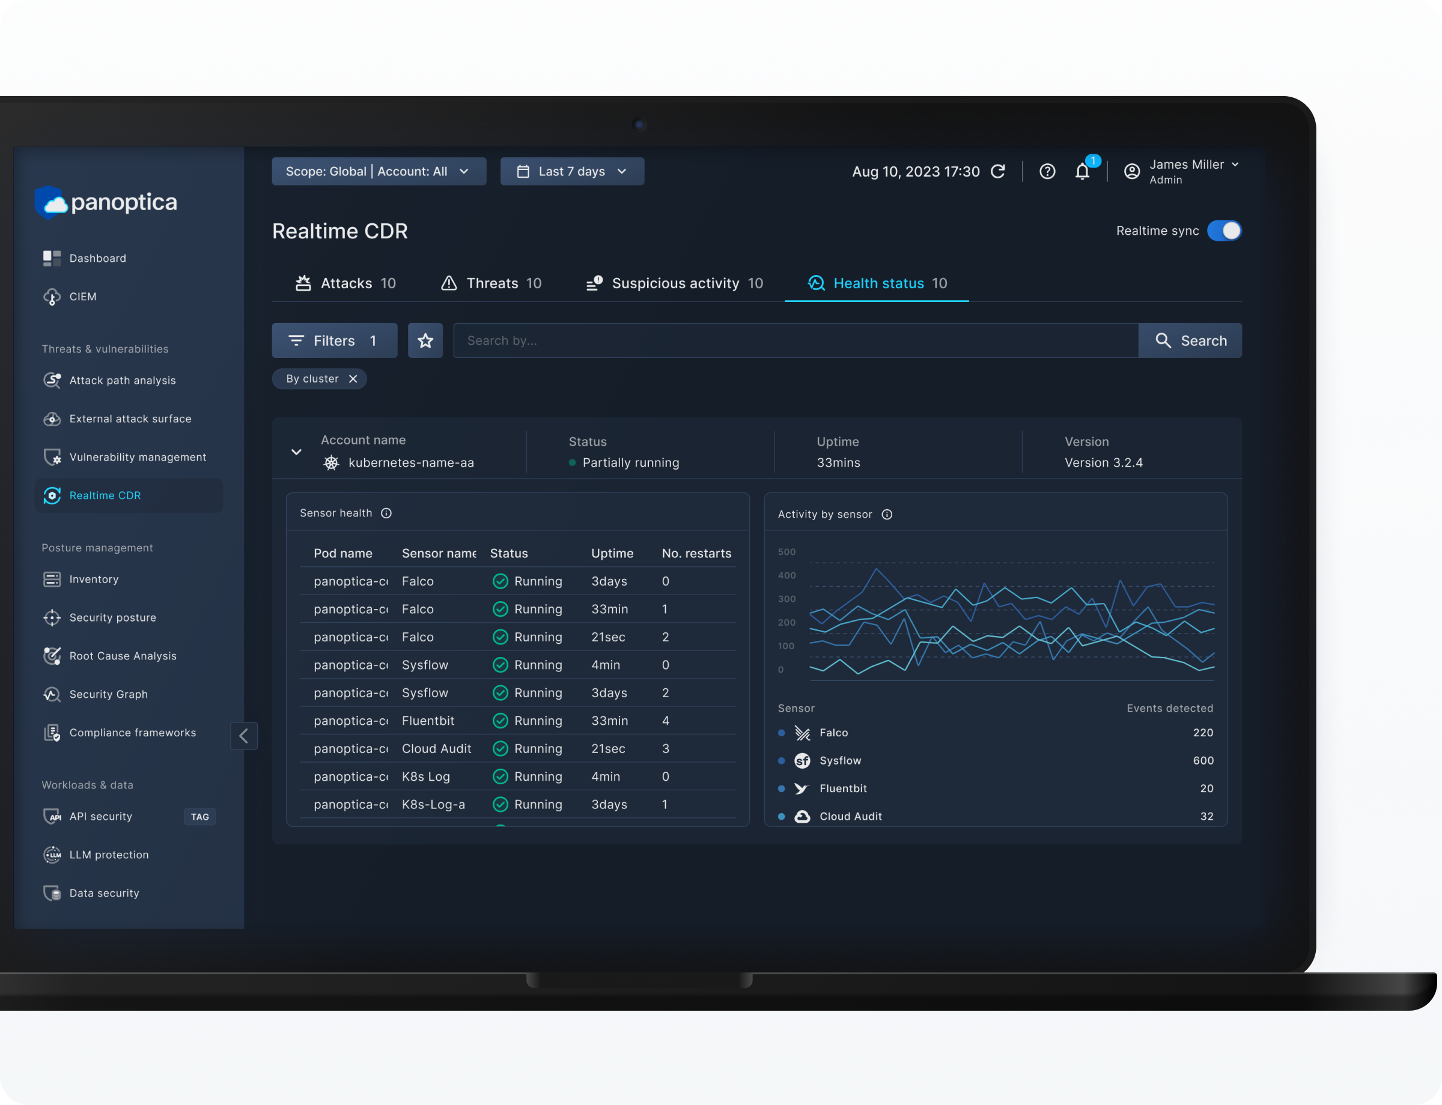Sort by the No. restarts column header
Image resolution: width=1442 pixels, height=1105 pixels.
point(696,554)
